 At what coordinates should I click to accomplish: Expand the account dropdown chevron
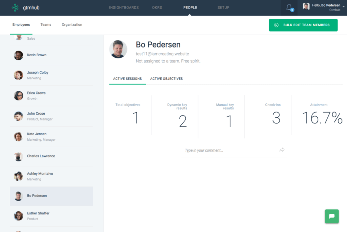(x=344, y=5)
